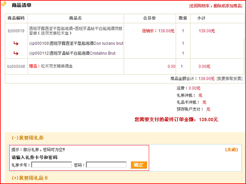Open the 返回购物车，删除或添加商品 link
The width and height of the screenshot is (246, 184).
click(216, 6)
